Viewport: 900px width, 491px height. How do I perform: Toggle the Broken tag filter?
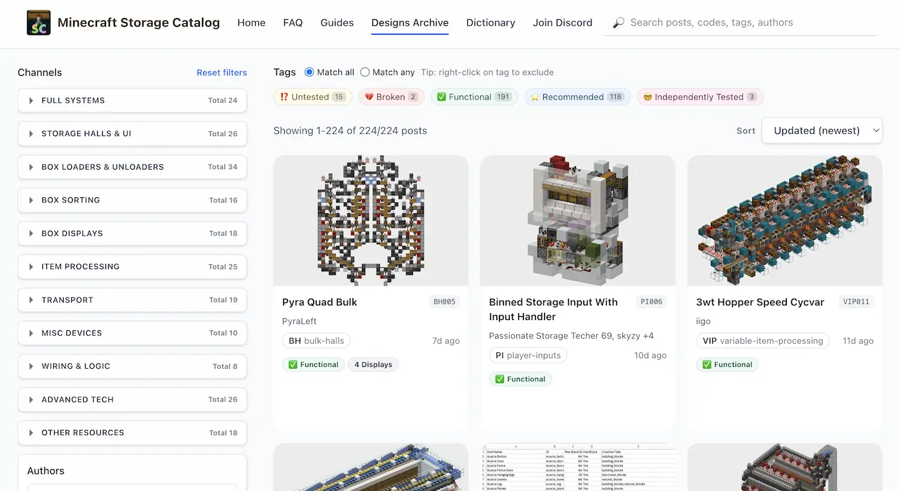point(392,97)
